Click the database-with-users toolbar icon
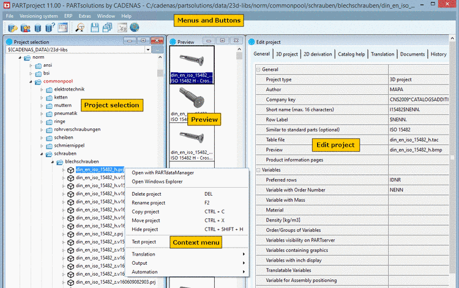Image resolution: width=459 pixels, height=288 pixels. point(25,28)
